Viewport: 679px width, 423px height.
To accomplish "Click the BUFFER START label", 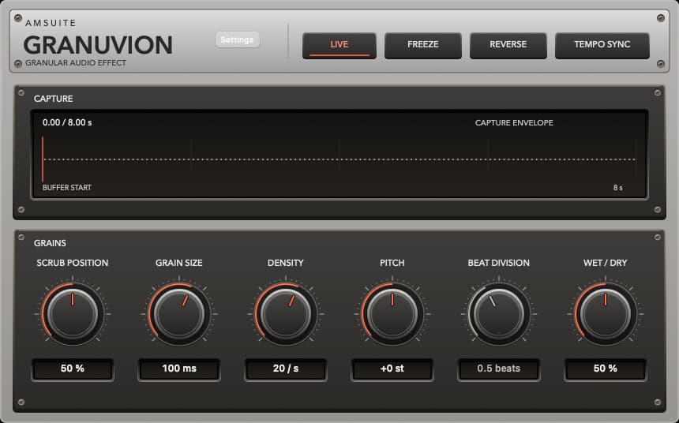I will 67,188.
